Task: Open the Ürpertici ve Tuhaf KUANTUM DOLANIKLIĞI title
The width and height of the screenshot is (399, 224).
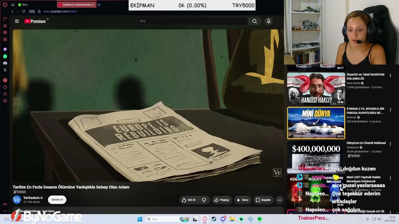Action: click(x=365, y=77)
